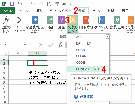Select CODE from the function list
135x104 pixels.
click(87, 63)
